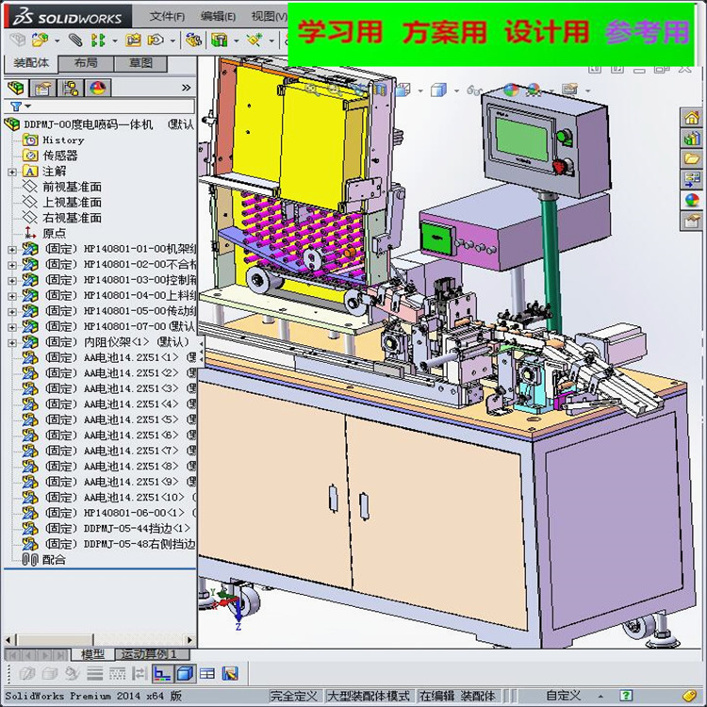Expand the HP140801-01-00机架 subassembly node
Image resolution: width=707 pixels, height=707 pixels.
[x=12, y=250]
